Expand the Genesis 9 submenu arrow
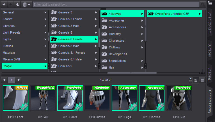This screenshot has height=122, width=215. 96,66
